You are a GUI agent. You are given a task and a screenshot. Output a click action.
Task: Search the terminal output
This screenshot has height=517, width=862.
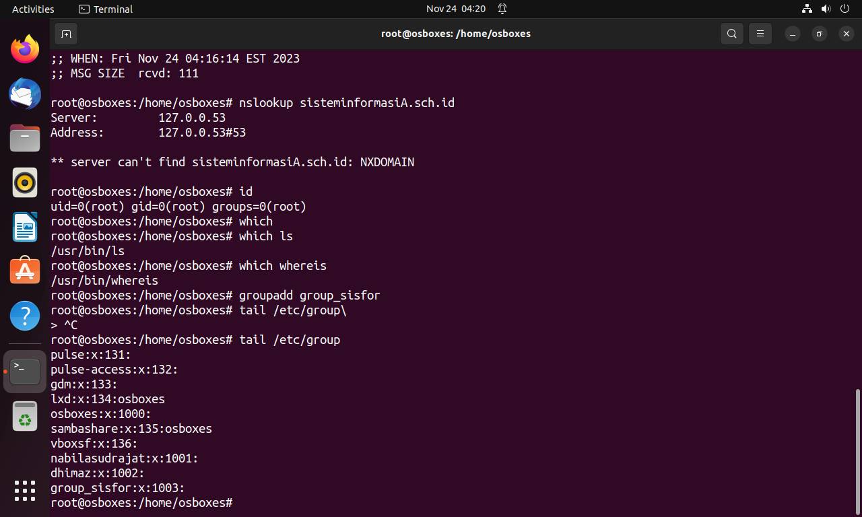pos(732,34)
